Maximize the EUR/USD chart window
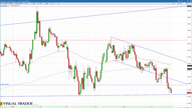 point(188,1)
